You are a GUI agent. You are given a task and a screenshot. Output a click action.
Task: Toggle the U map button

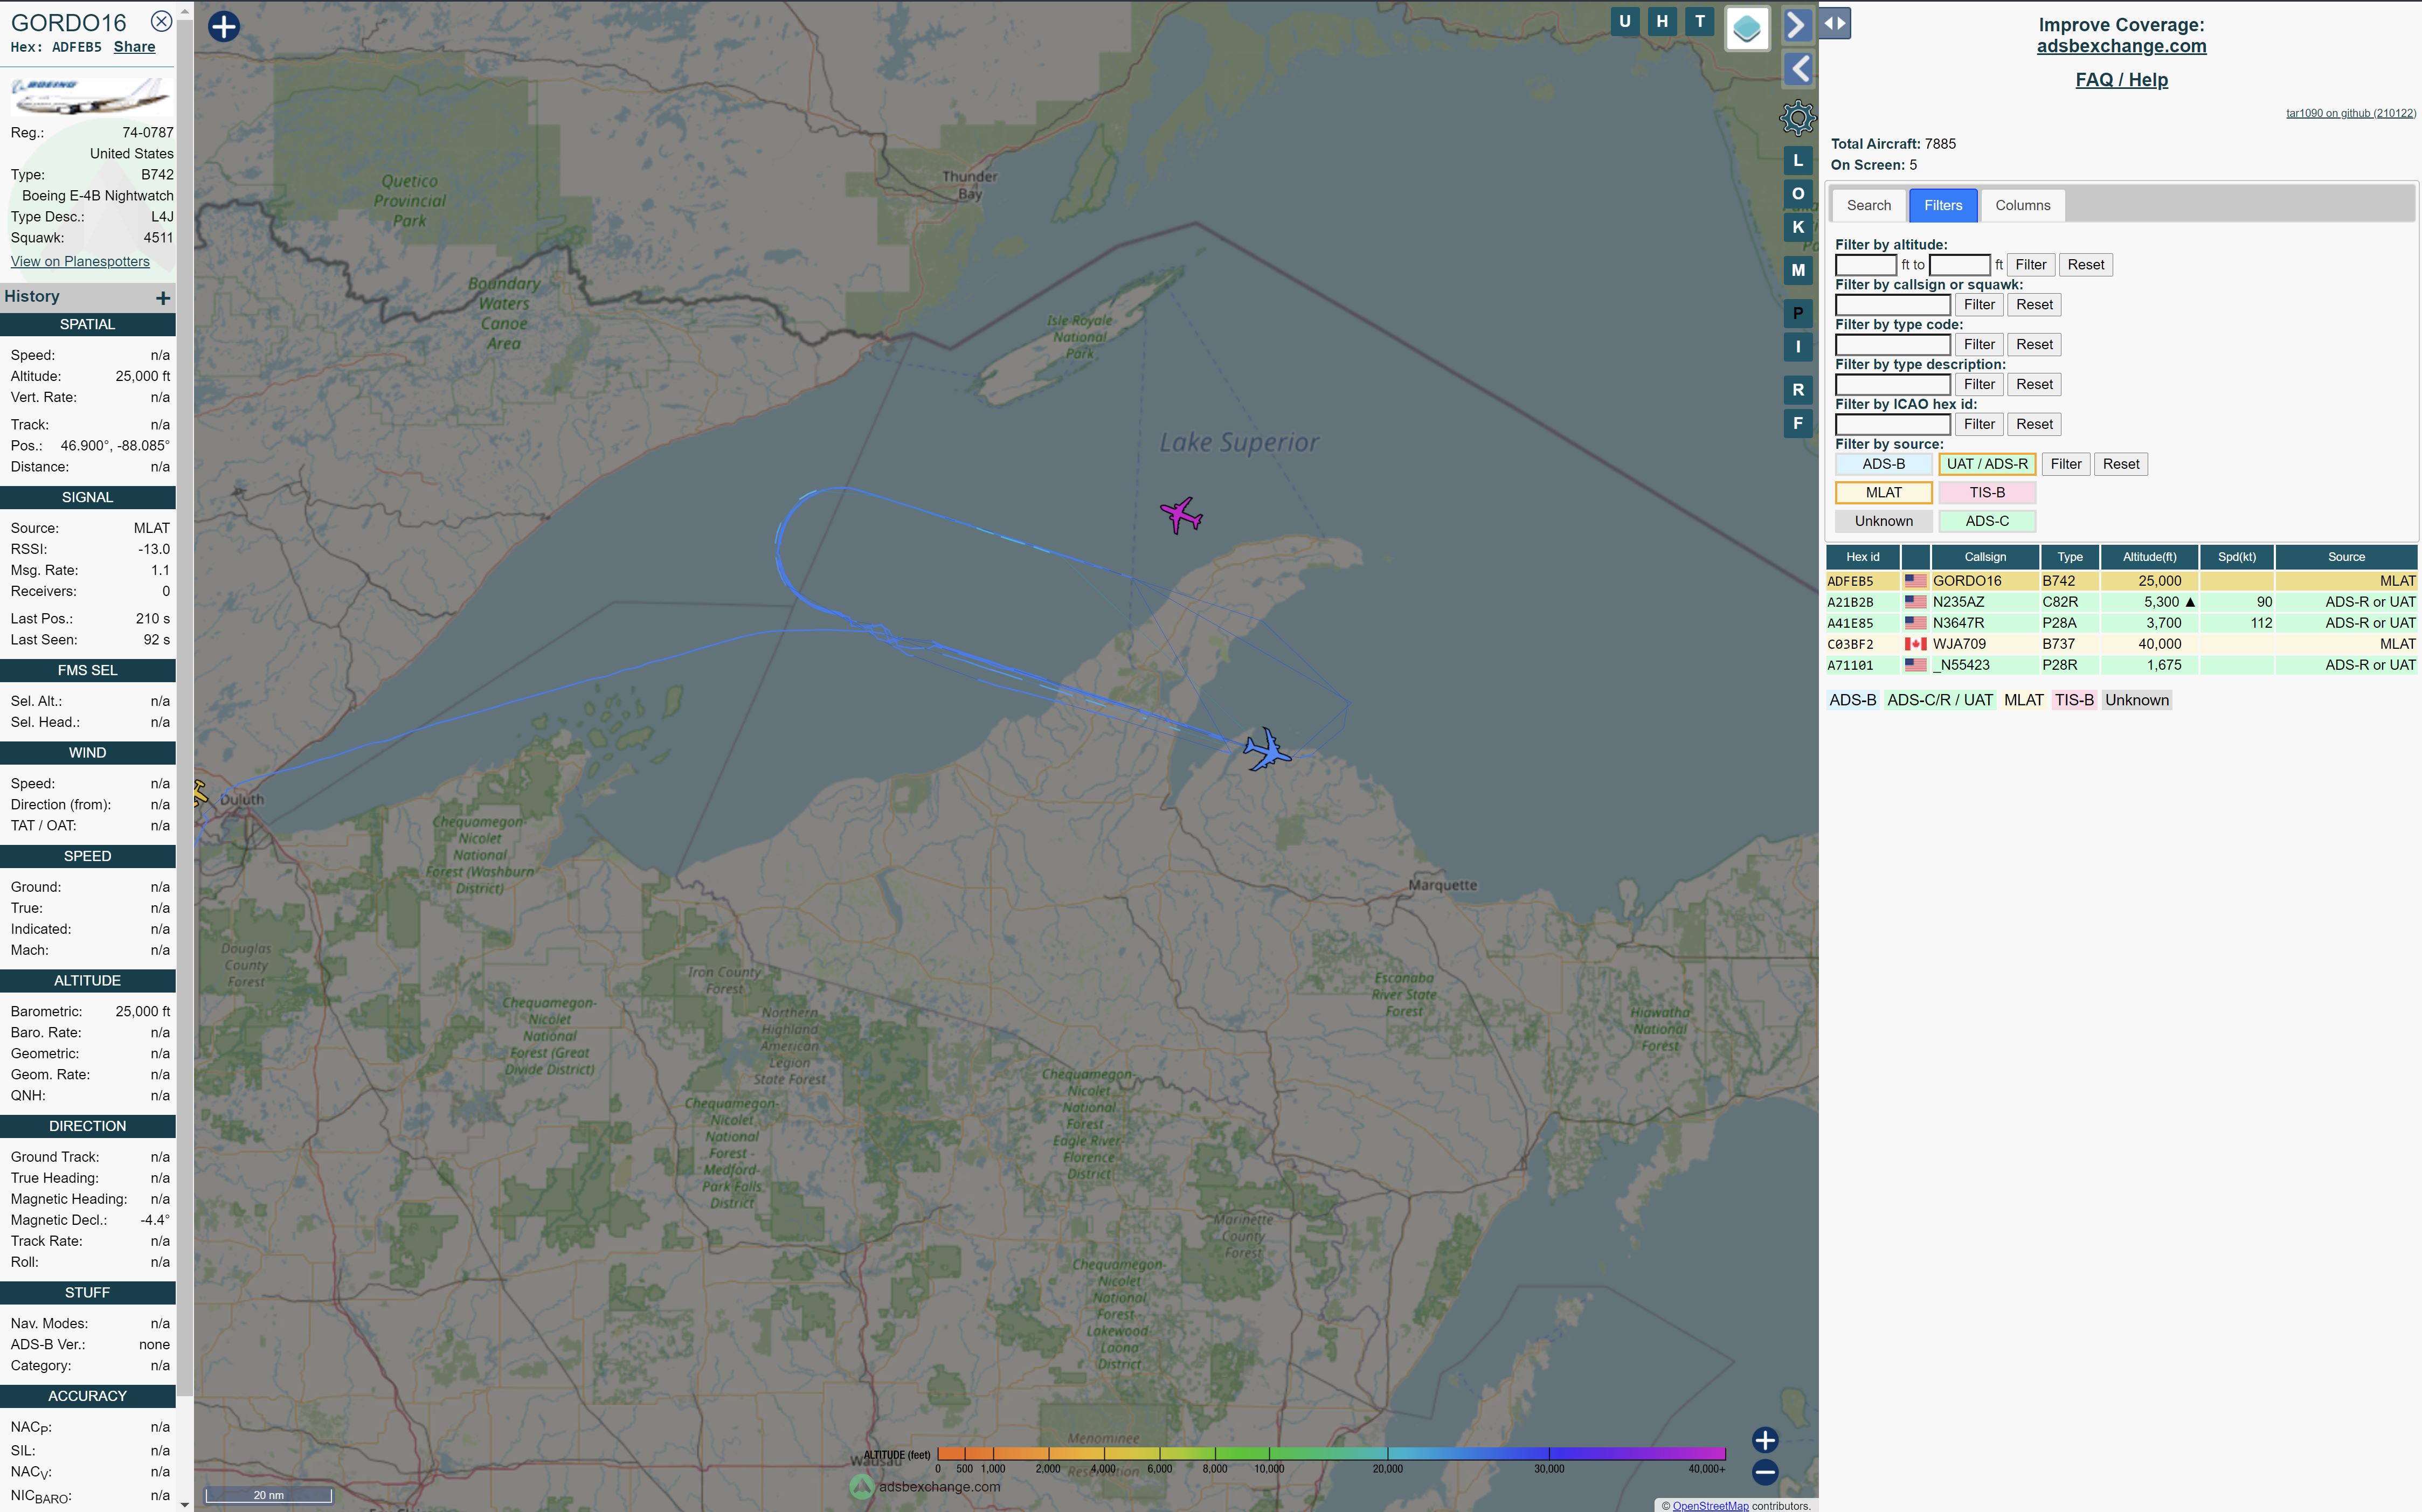pos(1625,21)
